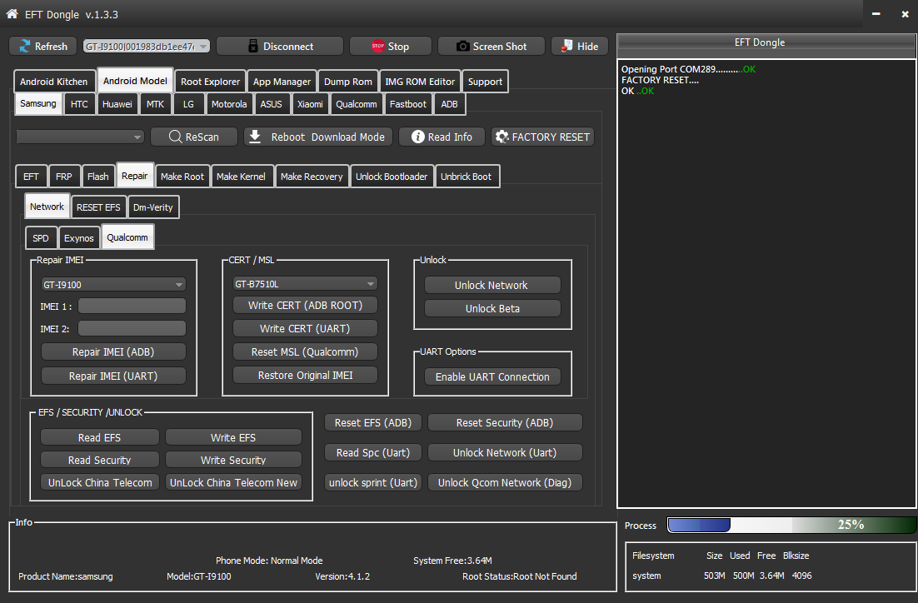Click Unlock Qcom Network (Diag) button
Viewport: 918px width, 603px height.
[x=506, y=482]
